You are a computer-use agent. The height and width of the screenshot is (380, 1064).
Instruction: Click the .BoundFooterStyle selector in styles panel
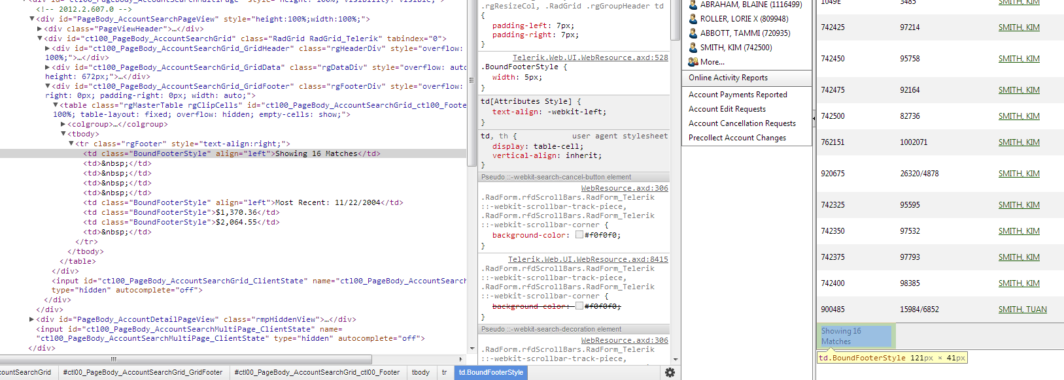click(x=520, y=67)
